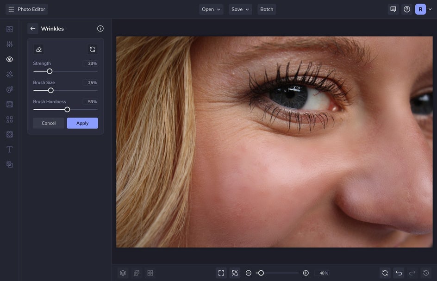Viewport: 437px width, 281px height.
Task: Expand the Save dropdown
Action: click(240, 9)
